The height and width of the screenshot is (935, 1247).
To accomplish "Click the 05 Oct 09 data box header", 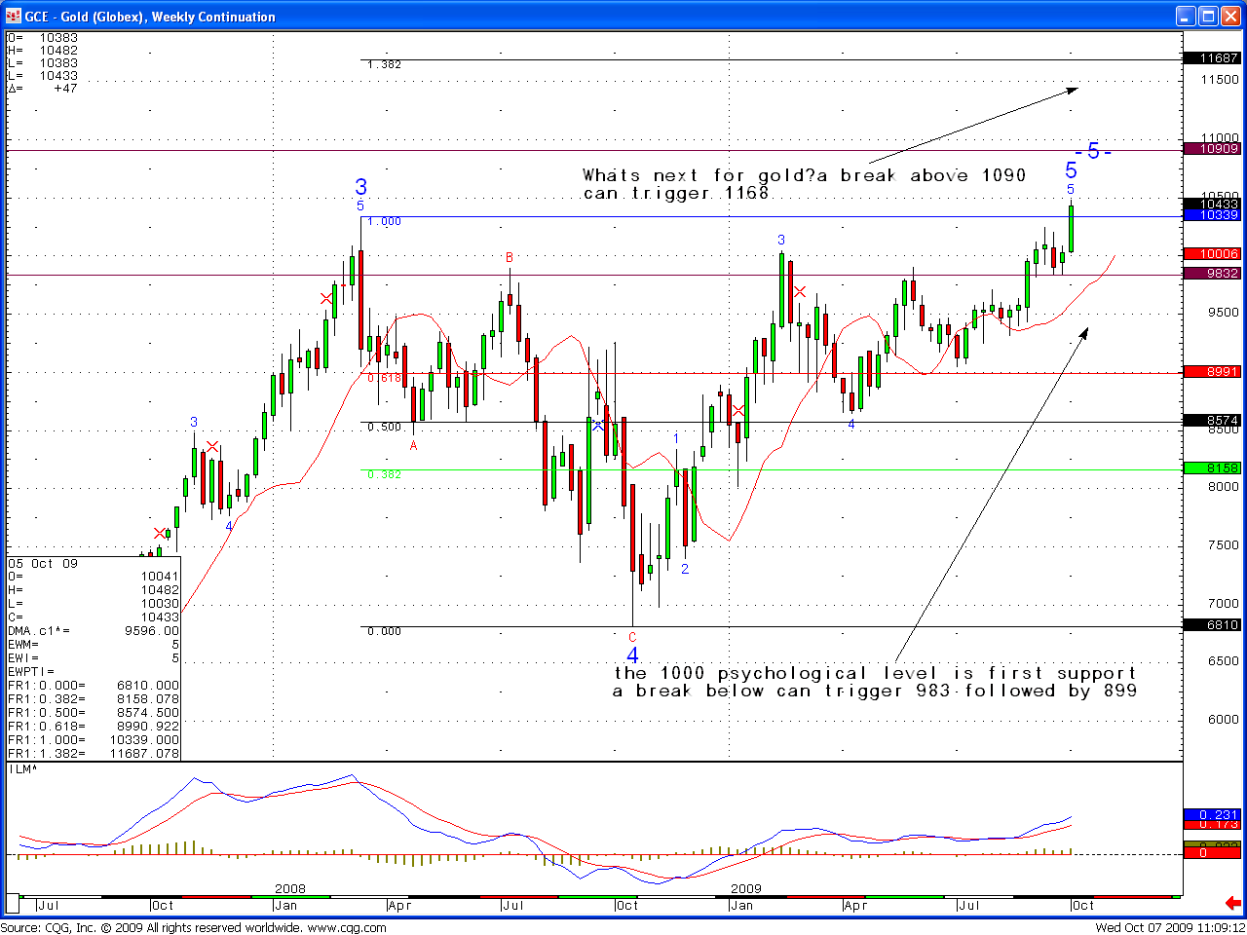I will tap(43, 564).
